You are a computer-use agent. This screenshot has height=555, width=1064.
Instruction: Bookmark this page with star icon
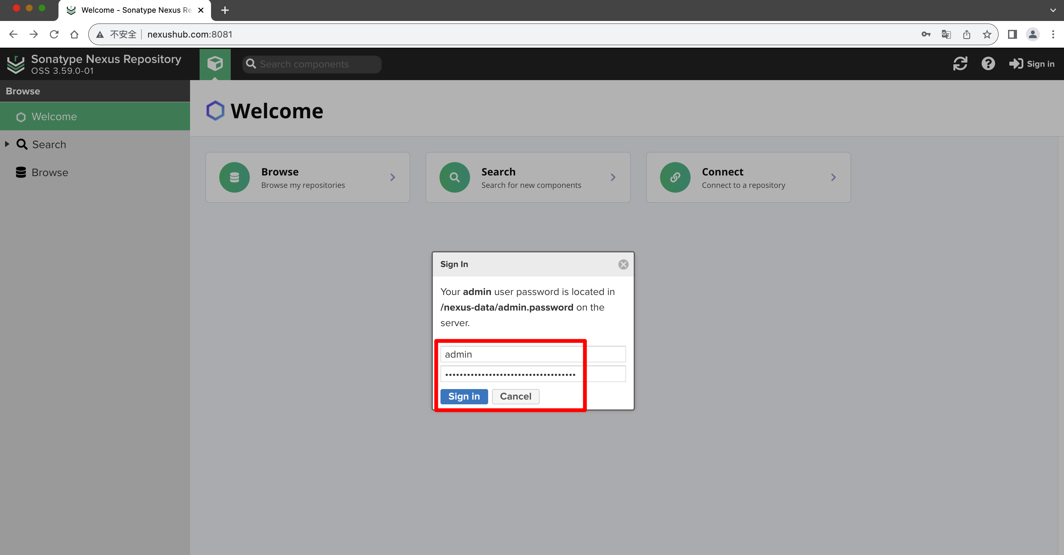click(x=987, y=34)
